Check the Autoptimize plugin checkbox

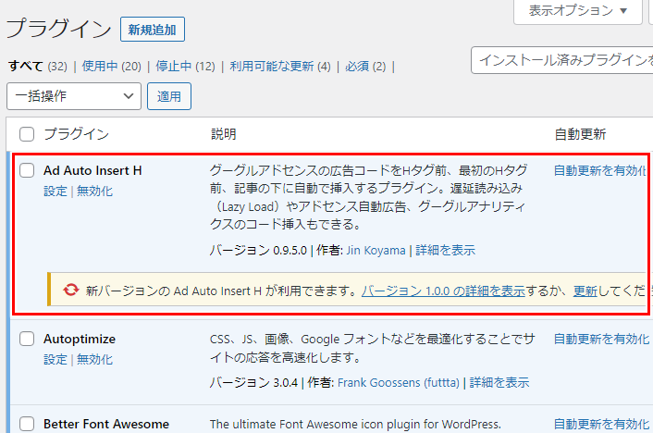[x=27, y=339]
